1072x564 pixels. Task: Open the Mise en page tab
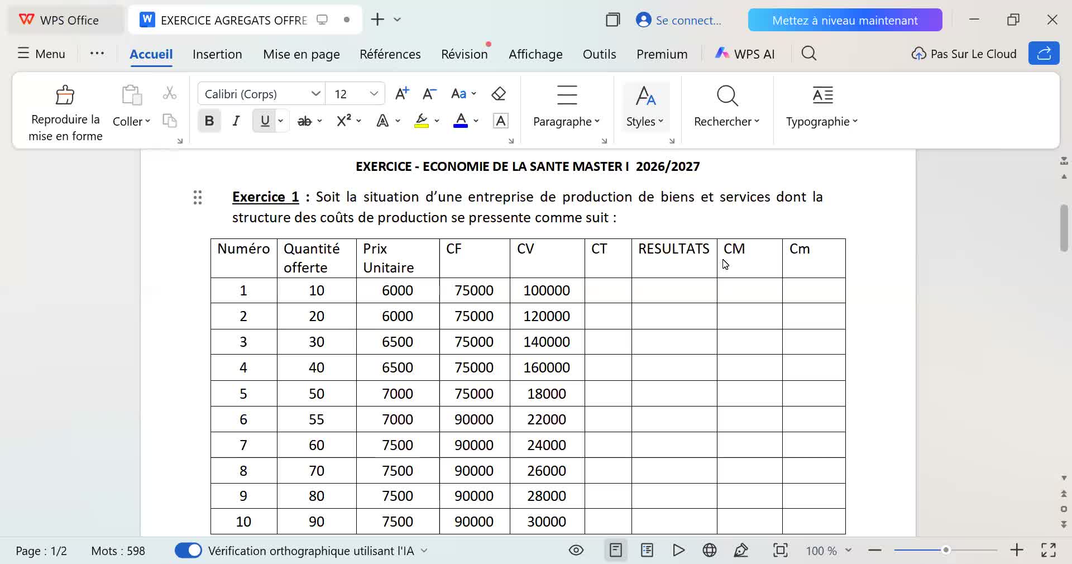coord(301,54)
